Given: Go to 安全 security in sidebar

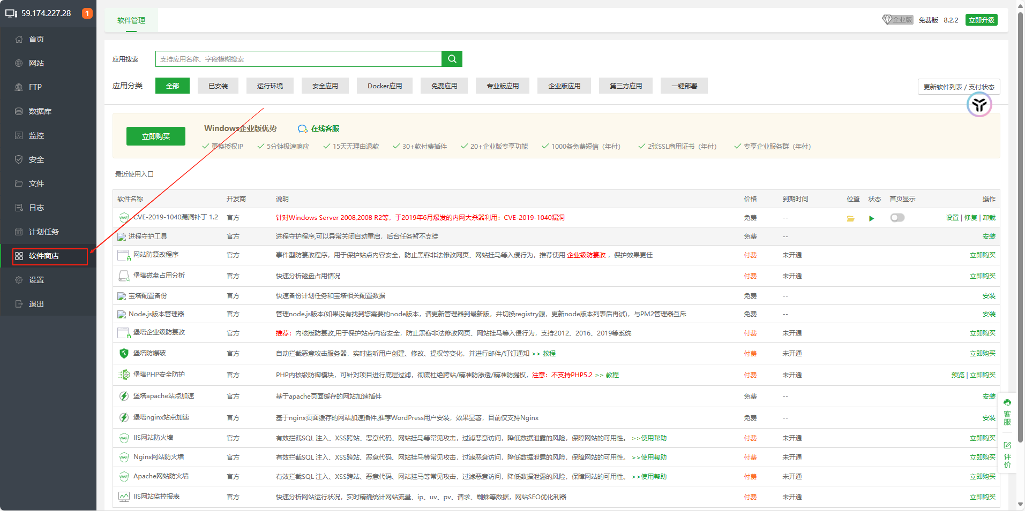Looking at the screenshot, I should 36,159.
